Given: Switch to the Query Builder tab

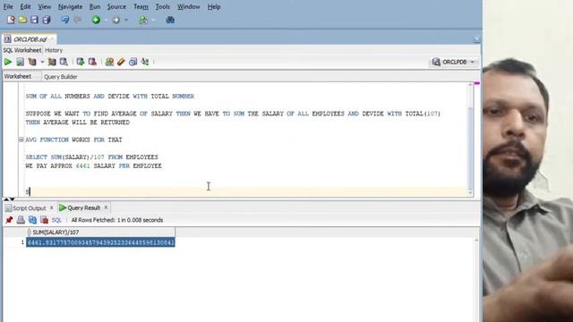Looking at the screenshot, I should (x=60, y=77).
